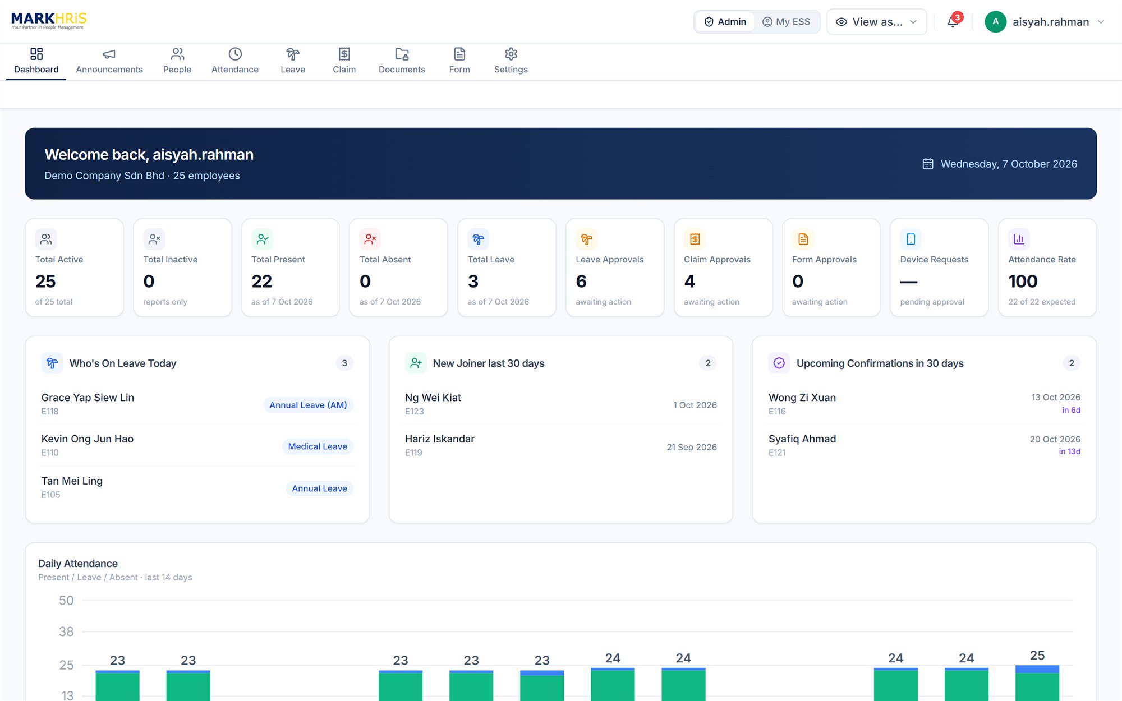
Task: Switch to Admin mode
Action: pos(725,22)
